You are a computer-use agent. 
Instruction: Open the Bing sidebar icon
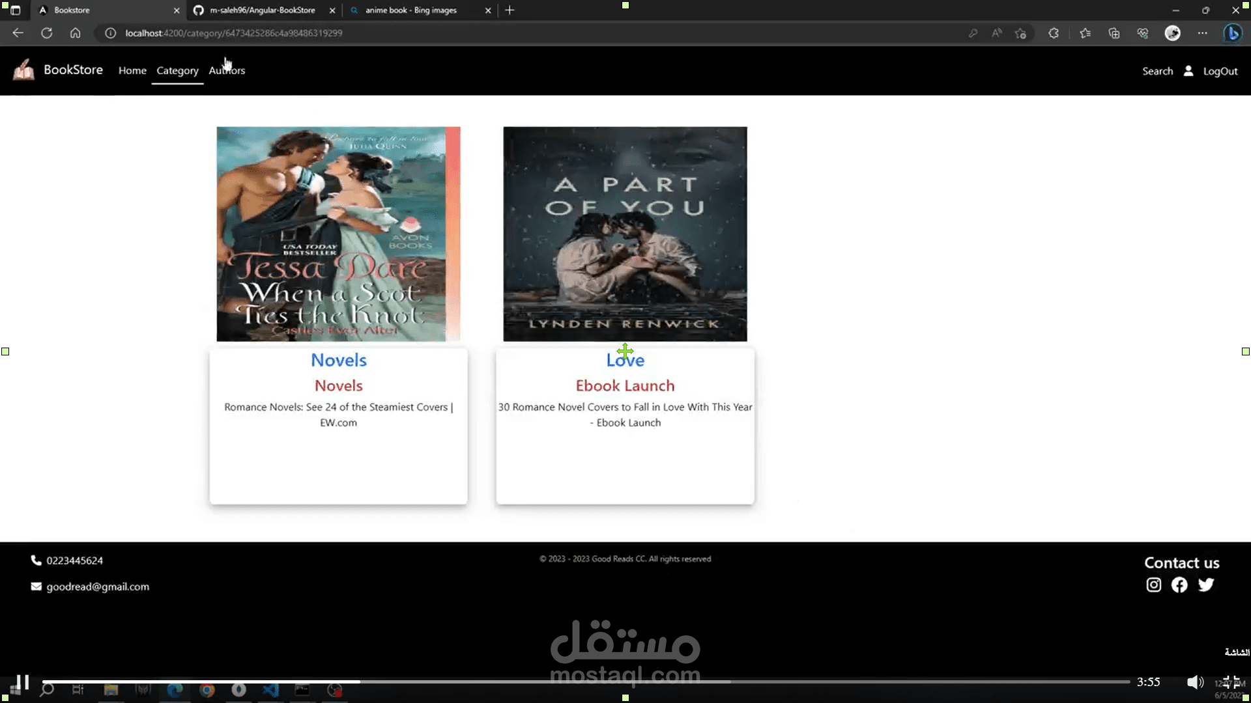point(1232,33)
